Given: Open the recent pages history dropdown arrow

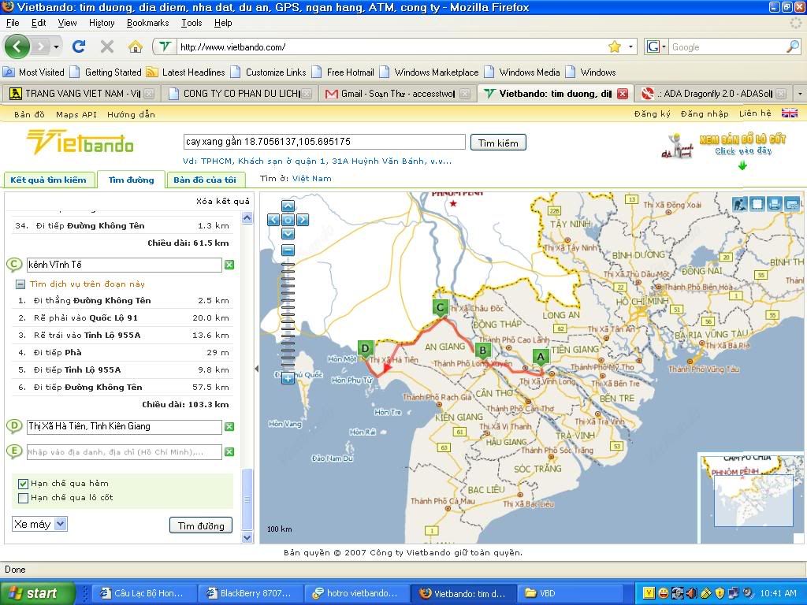Looking at the screenshot, I should tap(56, 46).
